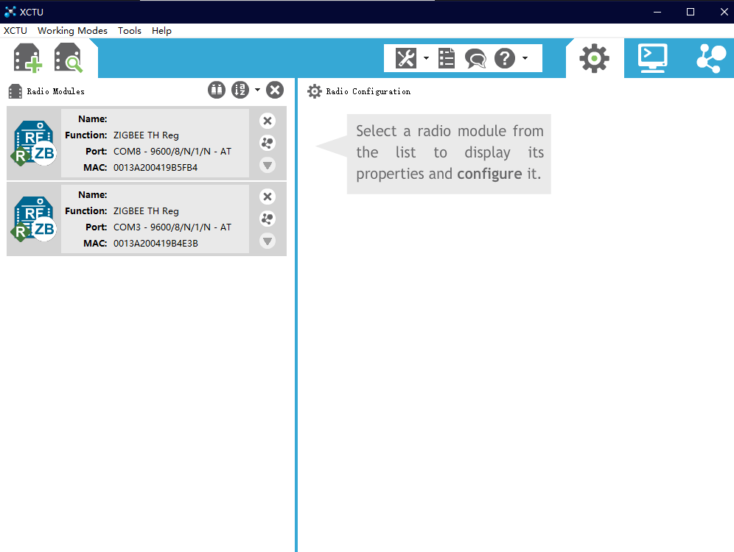The image size is (734, 552).
Task: Switch to Network working mode
Action: coord(711,58)
